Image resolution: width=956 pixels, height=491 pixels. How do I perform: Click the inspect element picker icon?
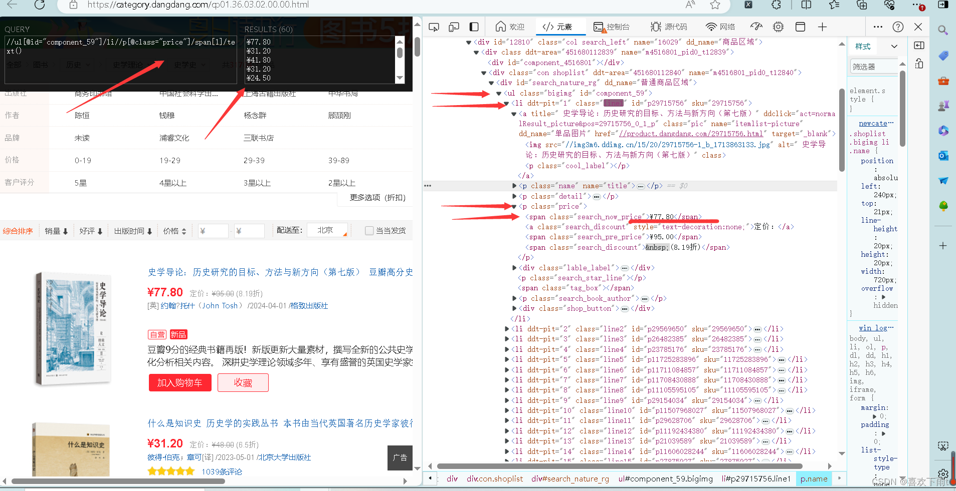(x=434, y=27)
